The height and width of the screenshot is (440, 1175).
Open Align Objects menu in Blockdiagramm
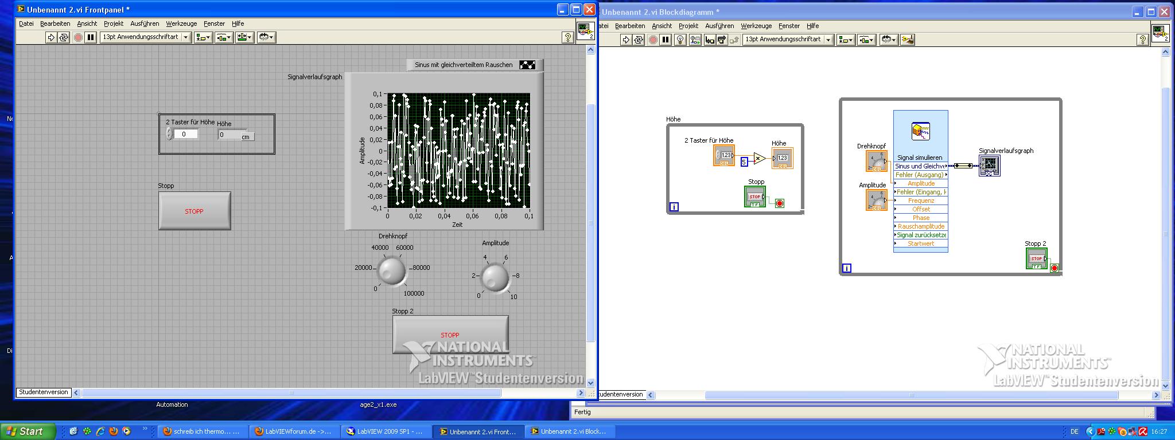click(846, 40)
